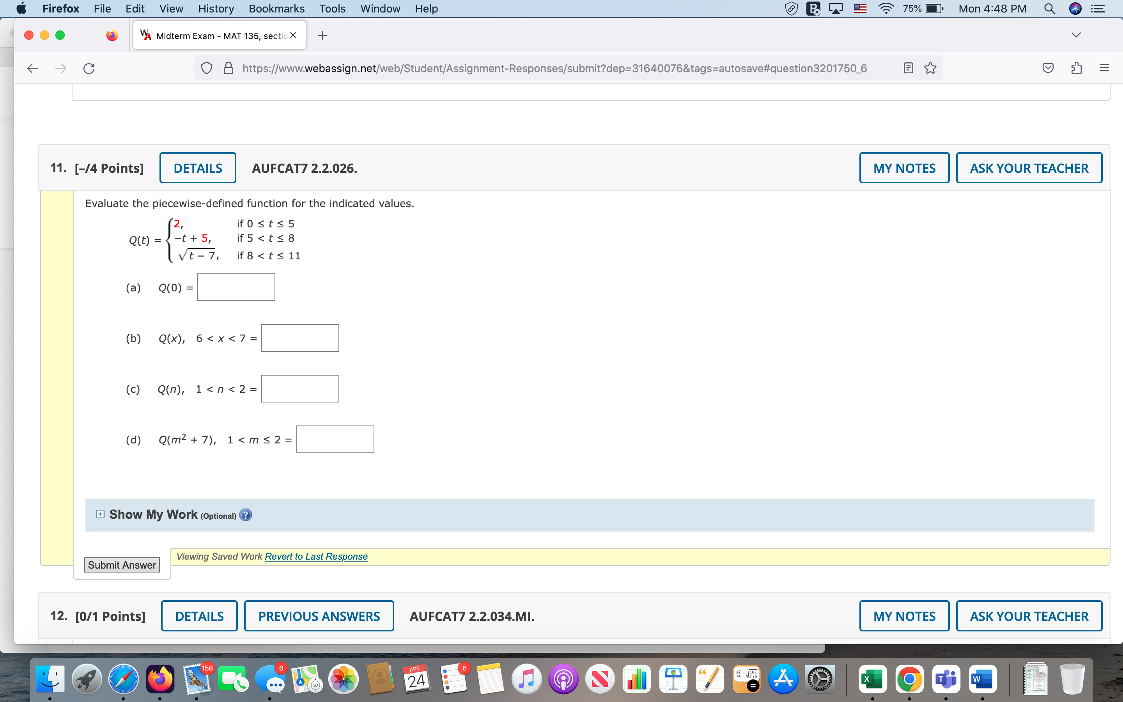This screenshot has width=1123, height=702.
Task: Click the Q(0) answer input box
Action: click(x=236, y=287)
